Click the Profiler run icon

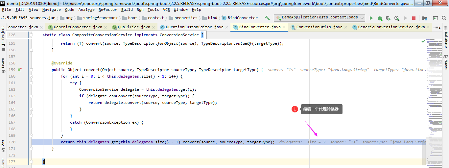(x=397, y=18)
